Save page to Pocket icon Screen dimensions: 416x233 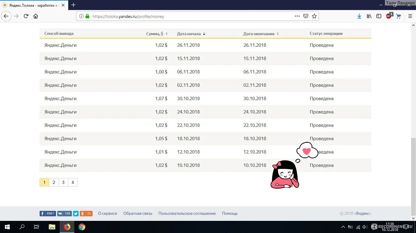[x=306, y=16]
